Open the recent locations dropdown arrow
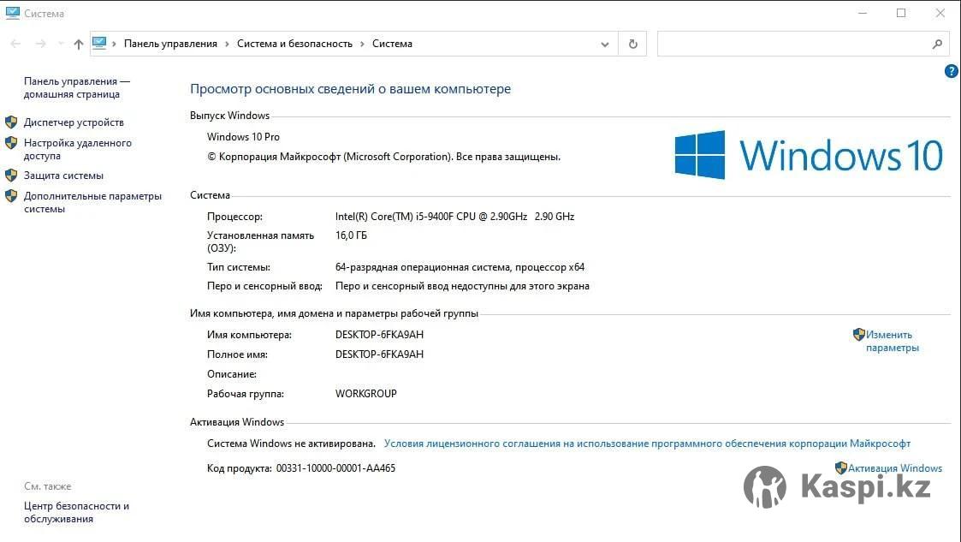Image resolution: width=961 pixels, height=542 pixels. tap(61, 44)
